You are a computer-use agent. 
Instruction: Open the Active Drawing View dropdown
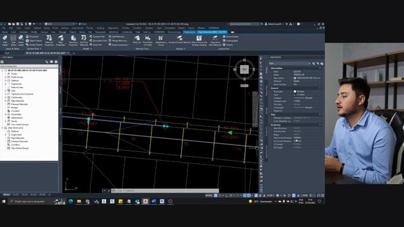[x=29, y=66]
